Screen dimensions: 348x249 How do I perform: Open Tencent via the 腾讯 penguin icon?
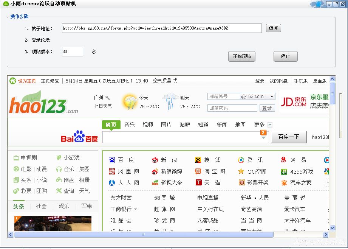click(241, 160)
